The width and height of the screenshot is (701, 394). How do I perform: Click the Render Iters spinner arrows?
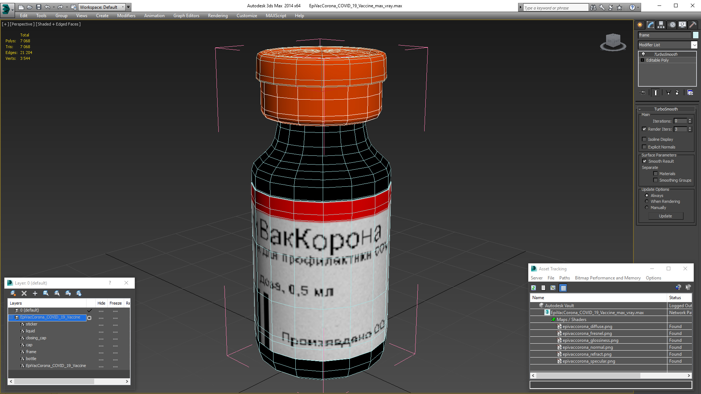tap(690, 129)
